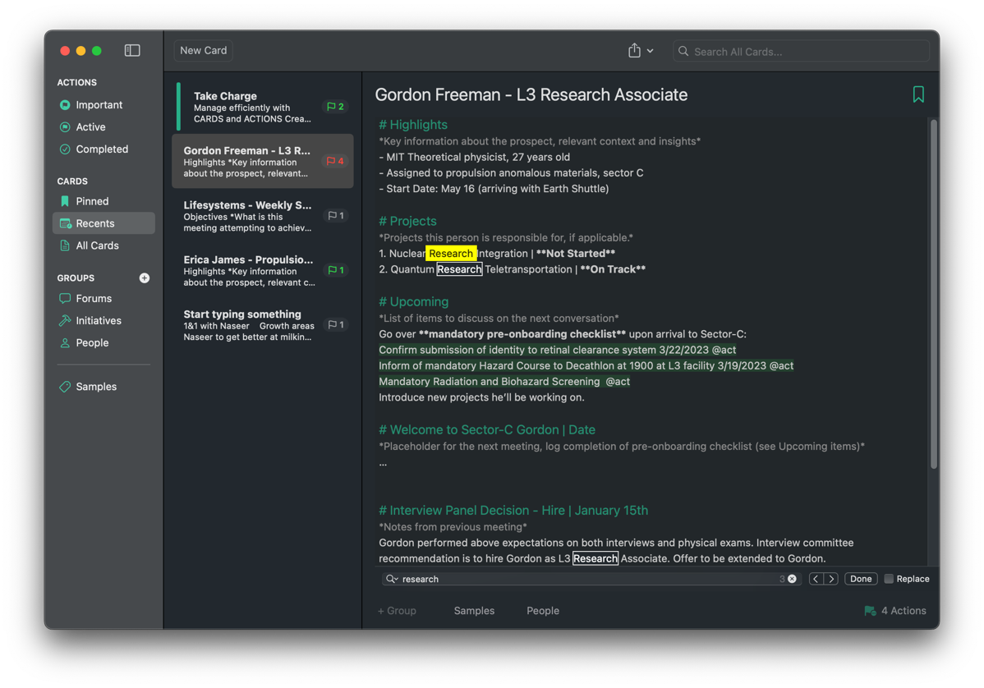Click the note's vertical scrollbar
The height and width of the screenshot is (688, 984).
934,294
